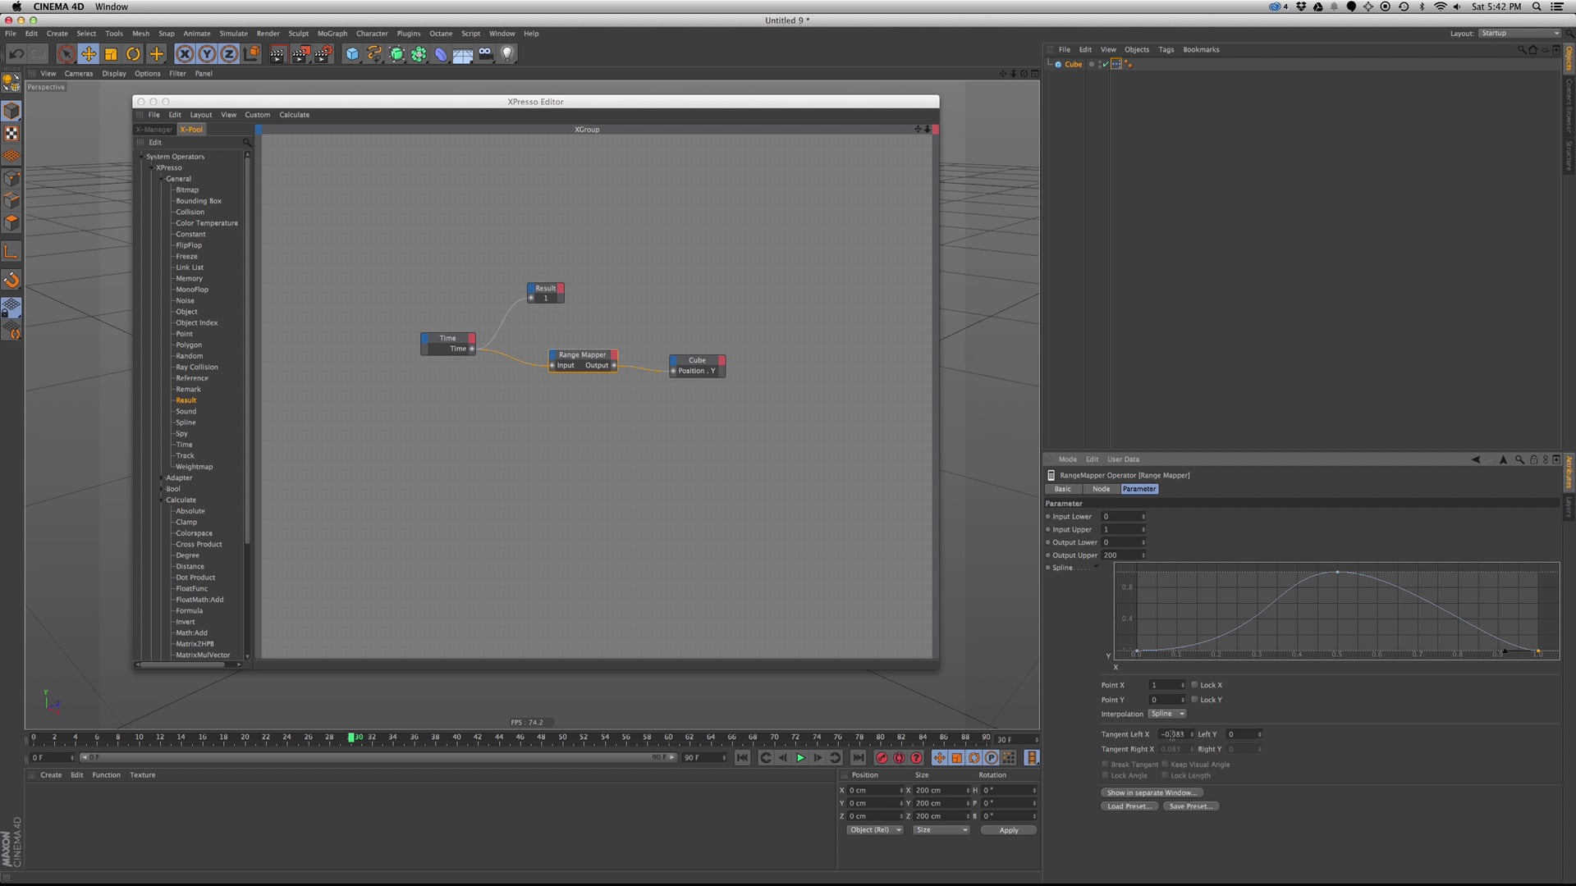The height and width of the screenshot is (886, 1576).
Task: Select the Move tool icon
Action: coord(89,54)
